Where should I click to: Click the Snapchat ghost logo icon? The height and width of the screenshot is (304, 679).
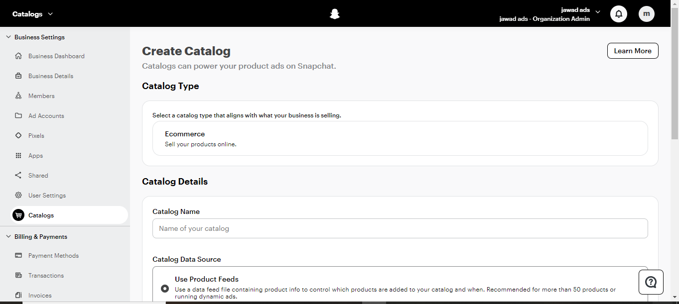pyautogui.click(x=335, y=14)
